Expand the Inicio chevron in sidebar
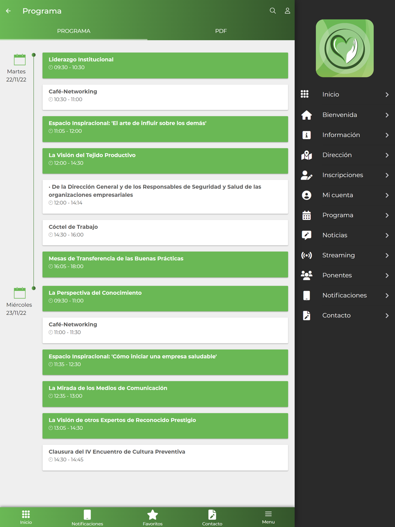The width and height of the screenshot is (395, 527). 387,94
